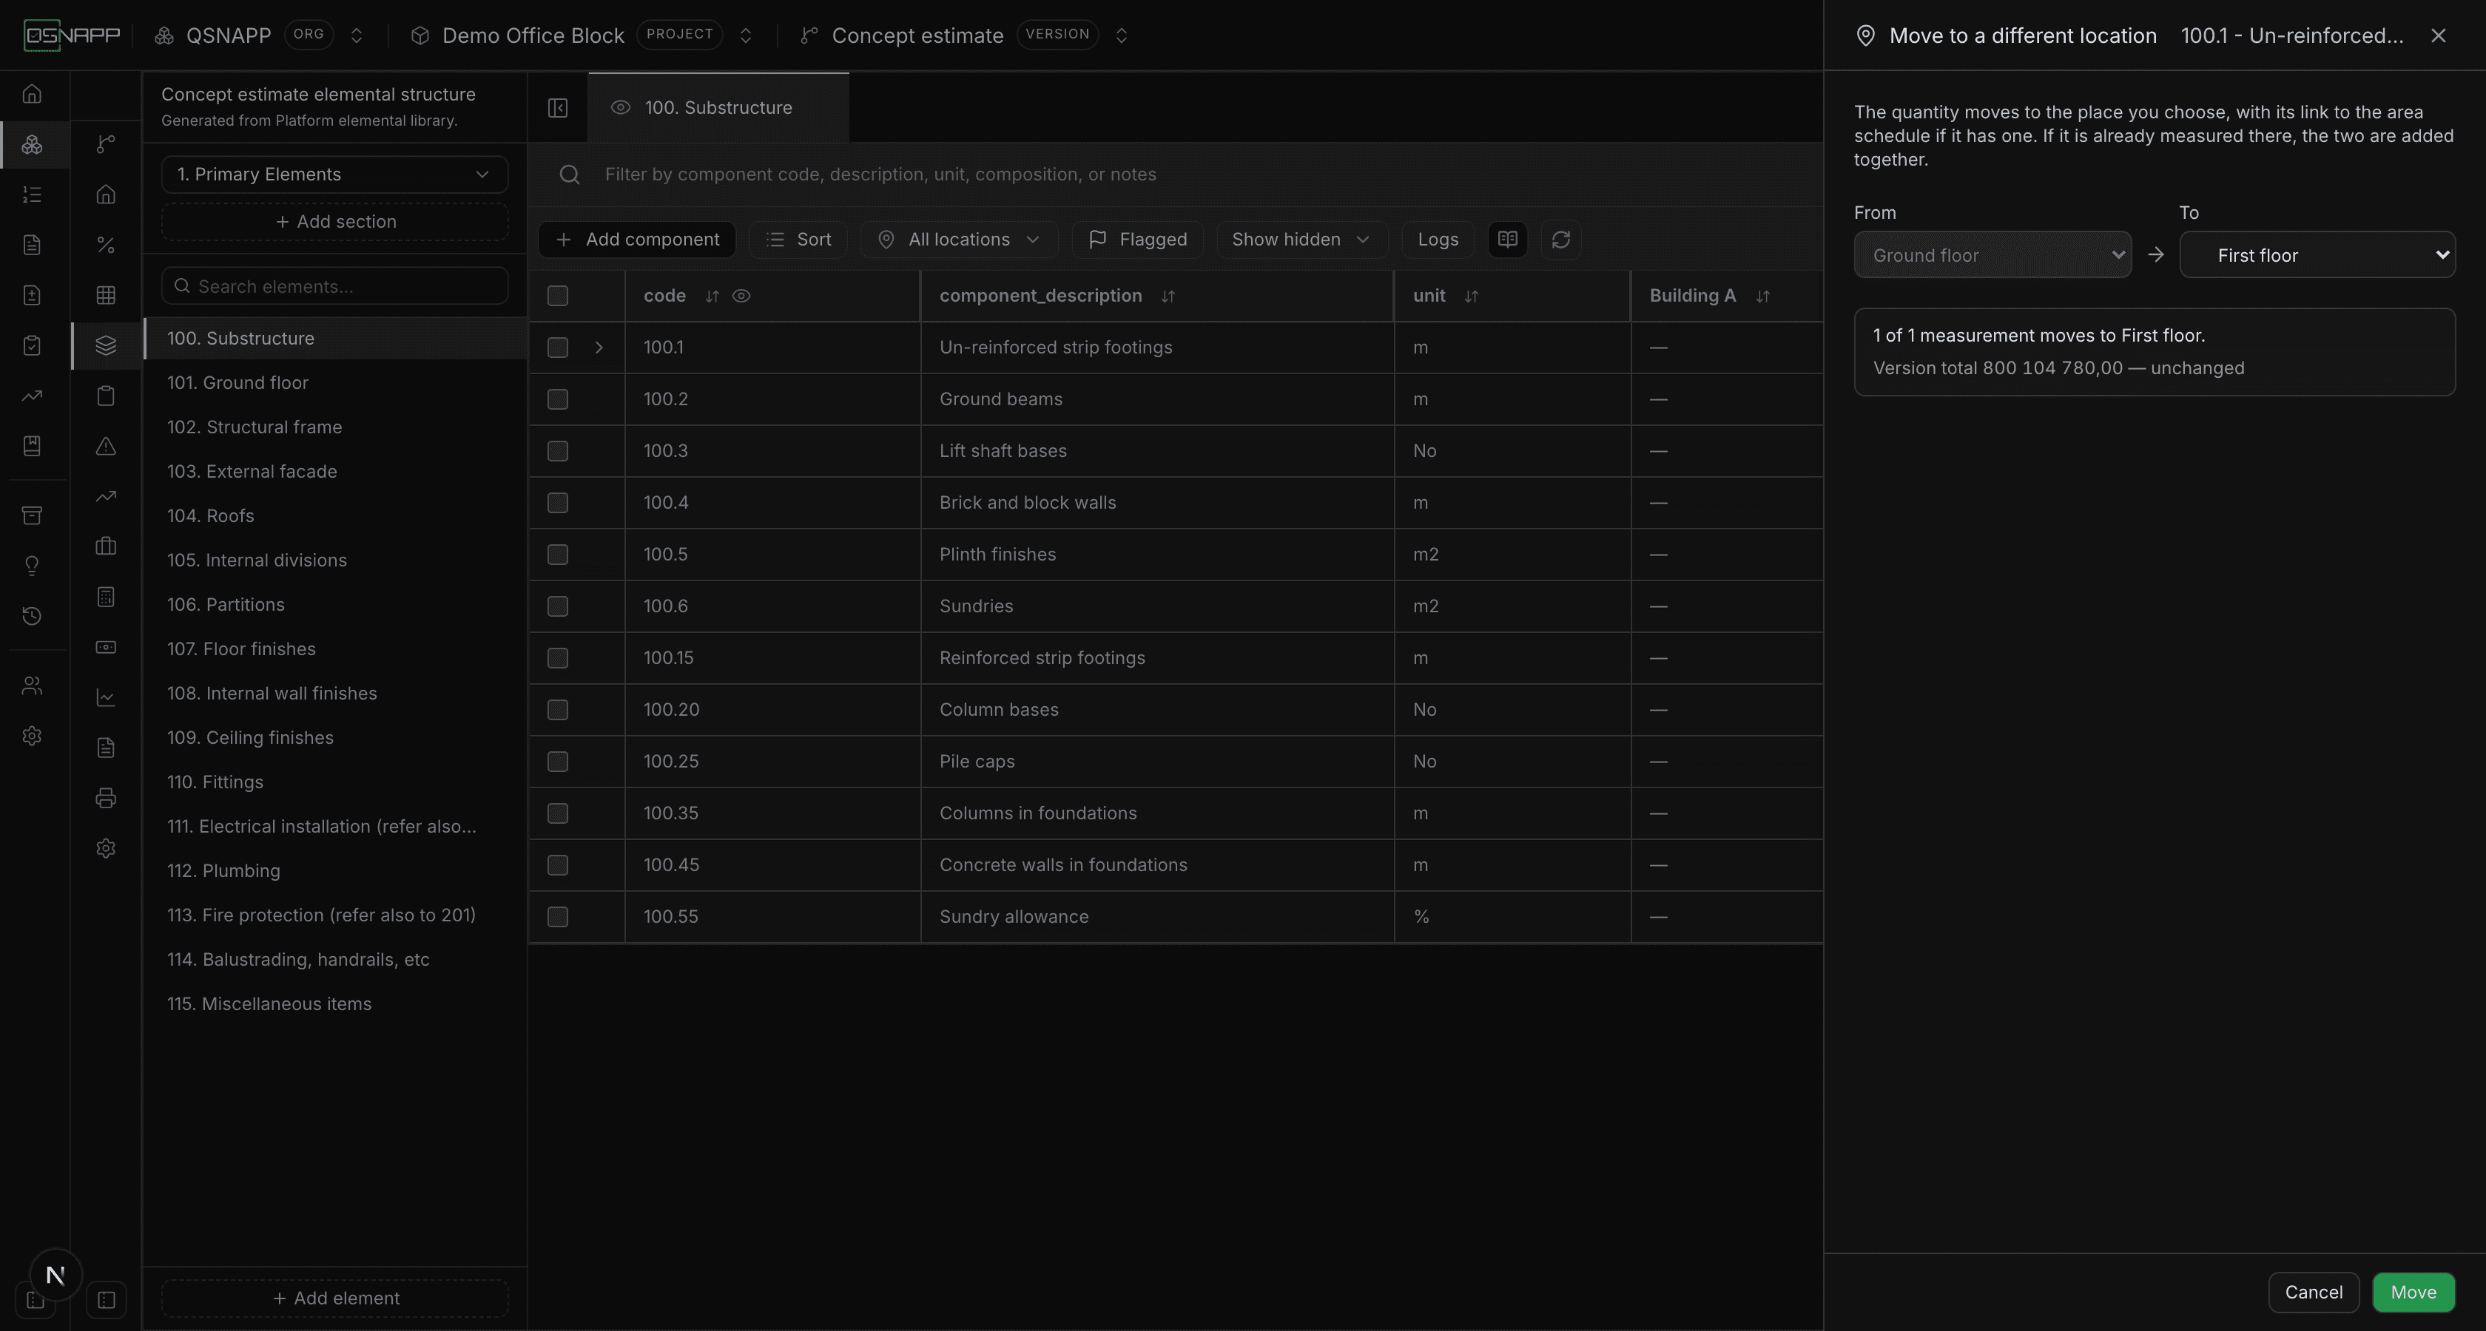This screenshot has width=2486, height=1331.
Task: Open the warning triangle icon in sidebar
Action: pyautogui.click(x=106, y=446)
